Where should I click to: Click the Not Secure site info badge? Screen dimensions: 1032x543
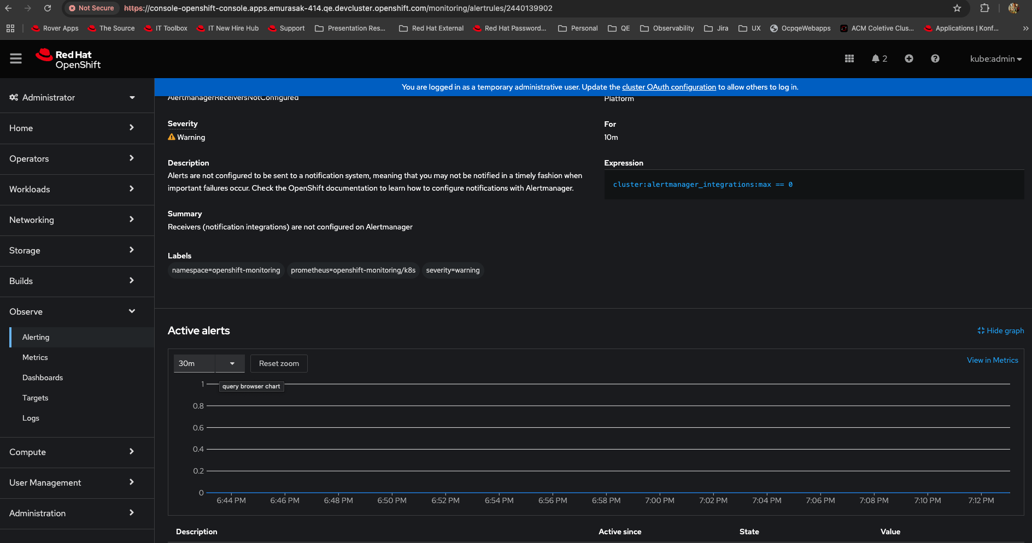coord(91,8)
